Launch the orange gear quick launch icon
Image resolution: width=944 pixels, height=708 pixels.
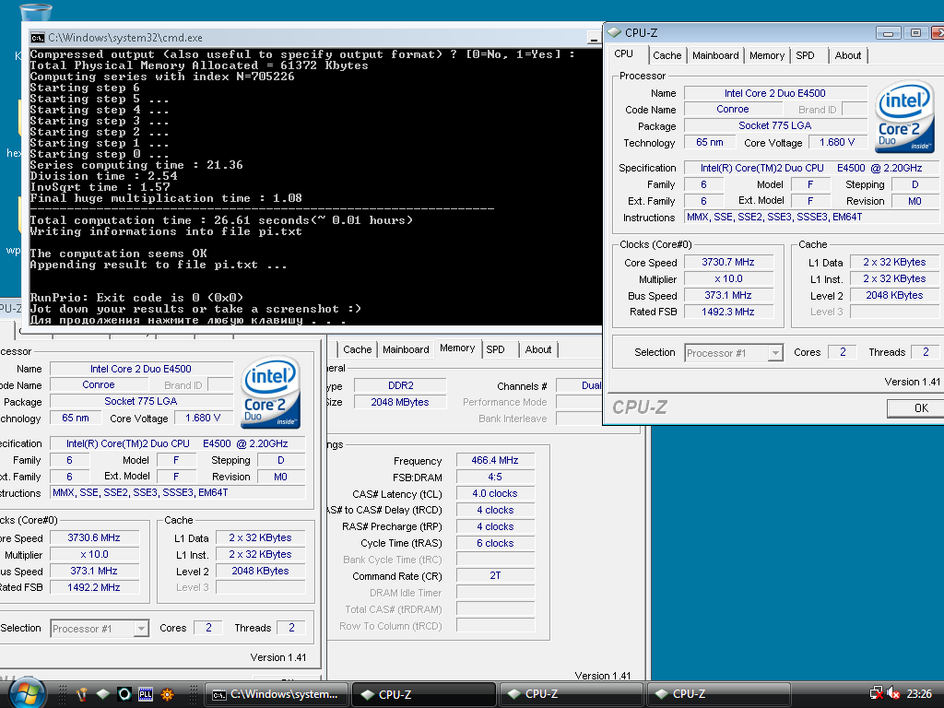point(167,694)
